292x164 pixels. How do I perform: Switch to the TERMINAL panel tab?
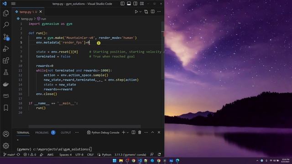coord(23,133)
